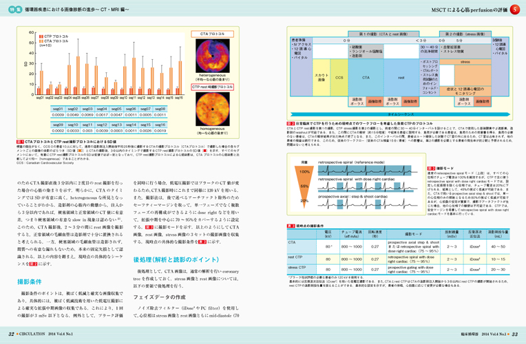Click the page number 5 badge at top right

[x=517, y=10]
